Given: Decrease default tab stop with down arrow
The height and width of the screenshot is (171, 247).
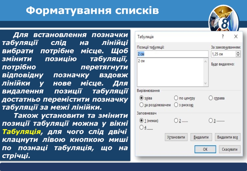Looking at the screenshot, I should pos(238,56).
